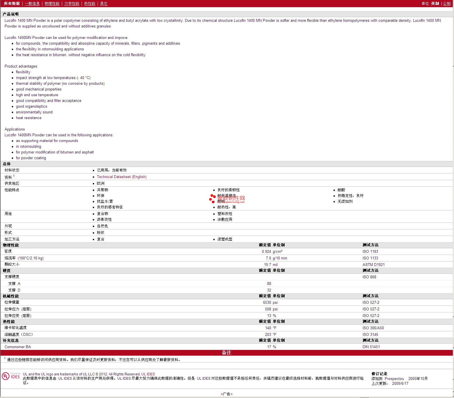Select the 已商用：当前有效 status text
This screenshot has height=398, width=454.
112,170
